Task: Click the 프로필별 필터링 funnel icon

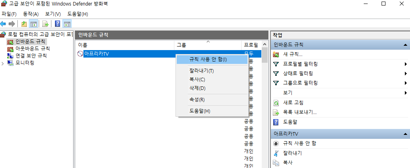Action: pos(276,64)
